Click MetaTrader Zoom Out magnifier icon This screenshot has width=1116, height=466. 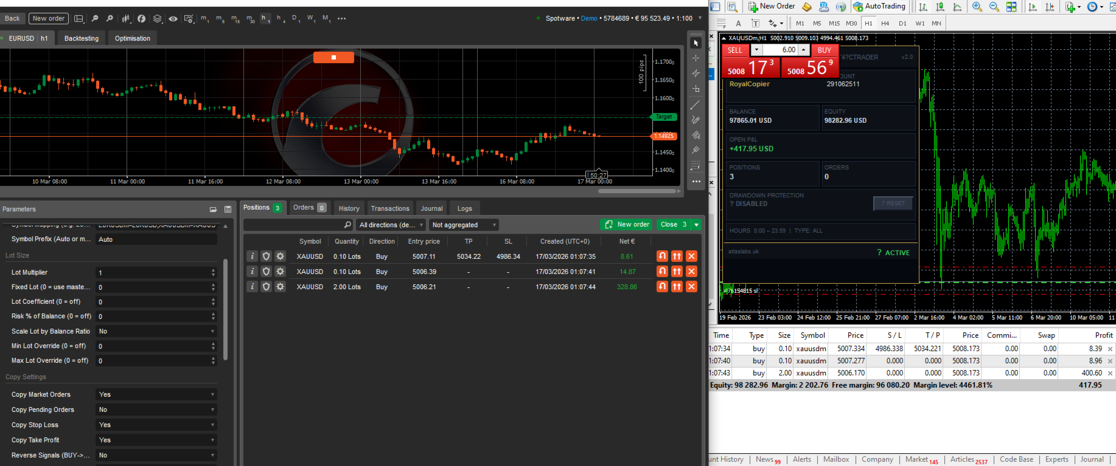pyautogui.click(x=994, y=7)
